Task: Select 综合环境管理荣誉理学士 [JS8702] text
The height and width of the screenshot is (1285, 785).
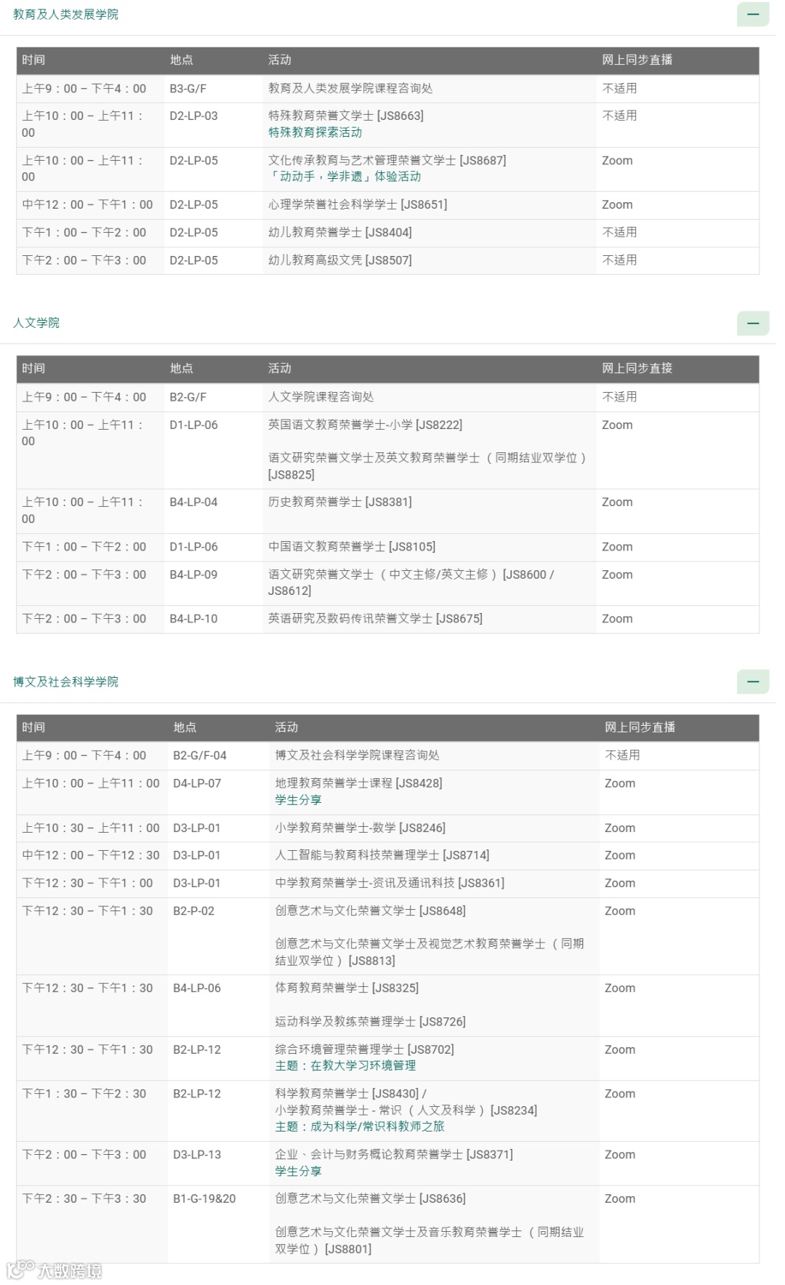Action: pos(365,1049)
